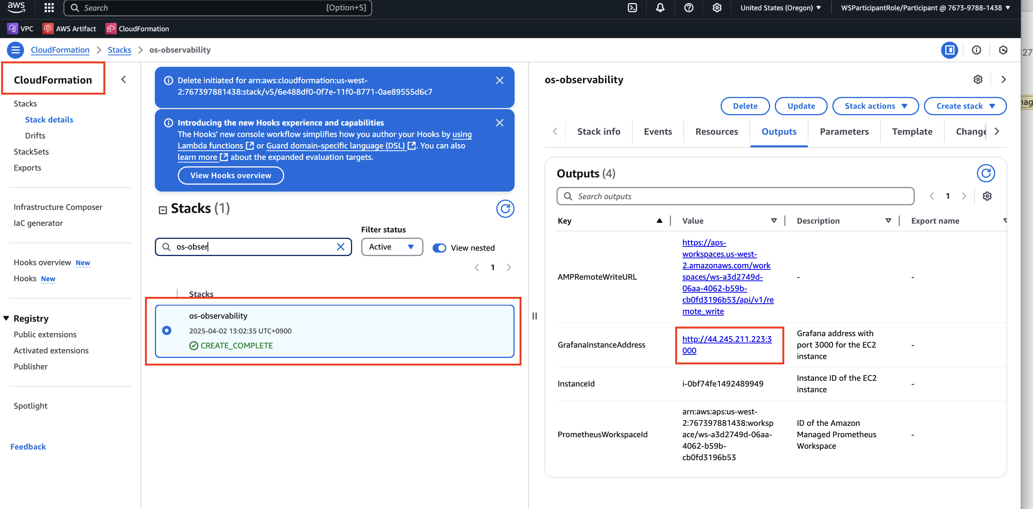This screenshot has width=1033, height=509.
Task: Open Outputs table preferences gear
Action: pyautogui.click(x=987, y=196)
